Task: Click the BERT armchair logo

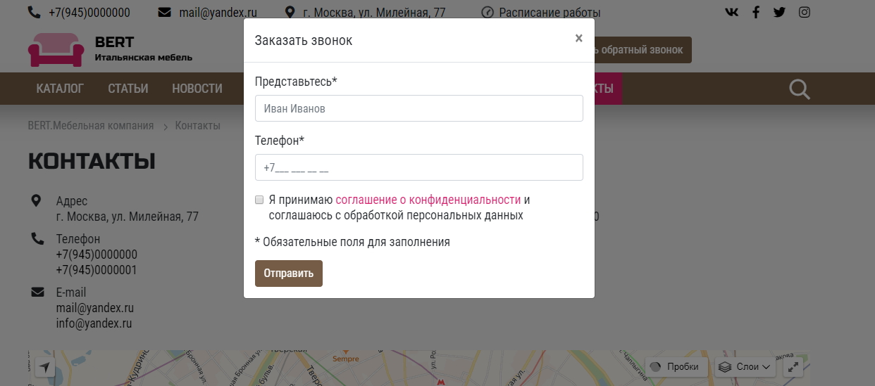Action: click(55, 50)
